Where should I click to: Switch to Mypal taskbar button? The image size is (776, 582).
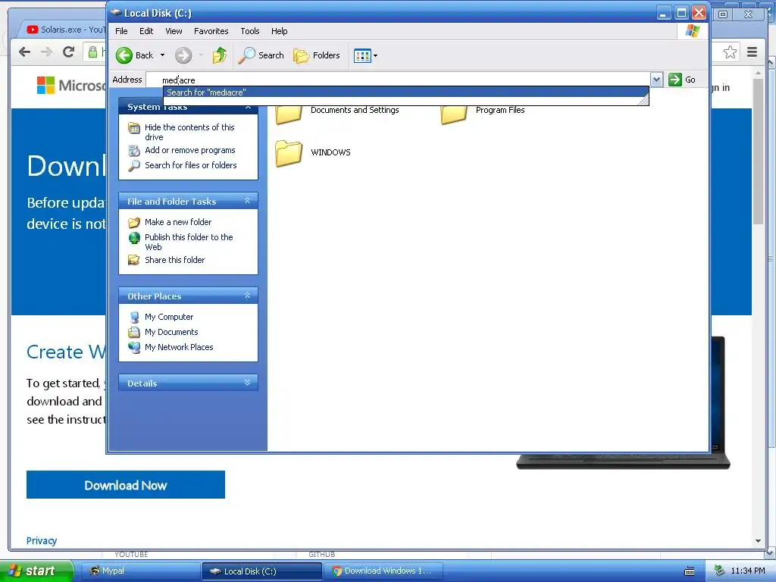[x=139, y=571]
